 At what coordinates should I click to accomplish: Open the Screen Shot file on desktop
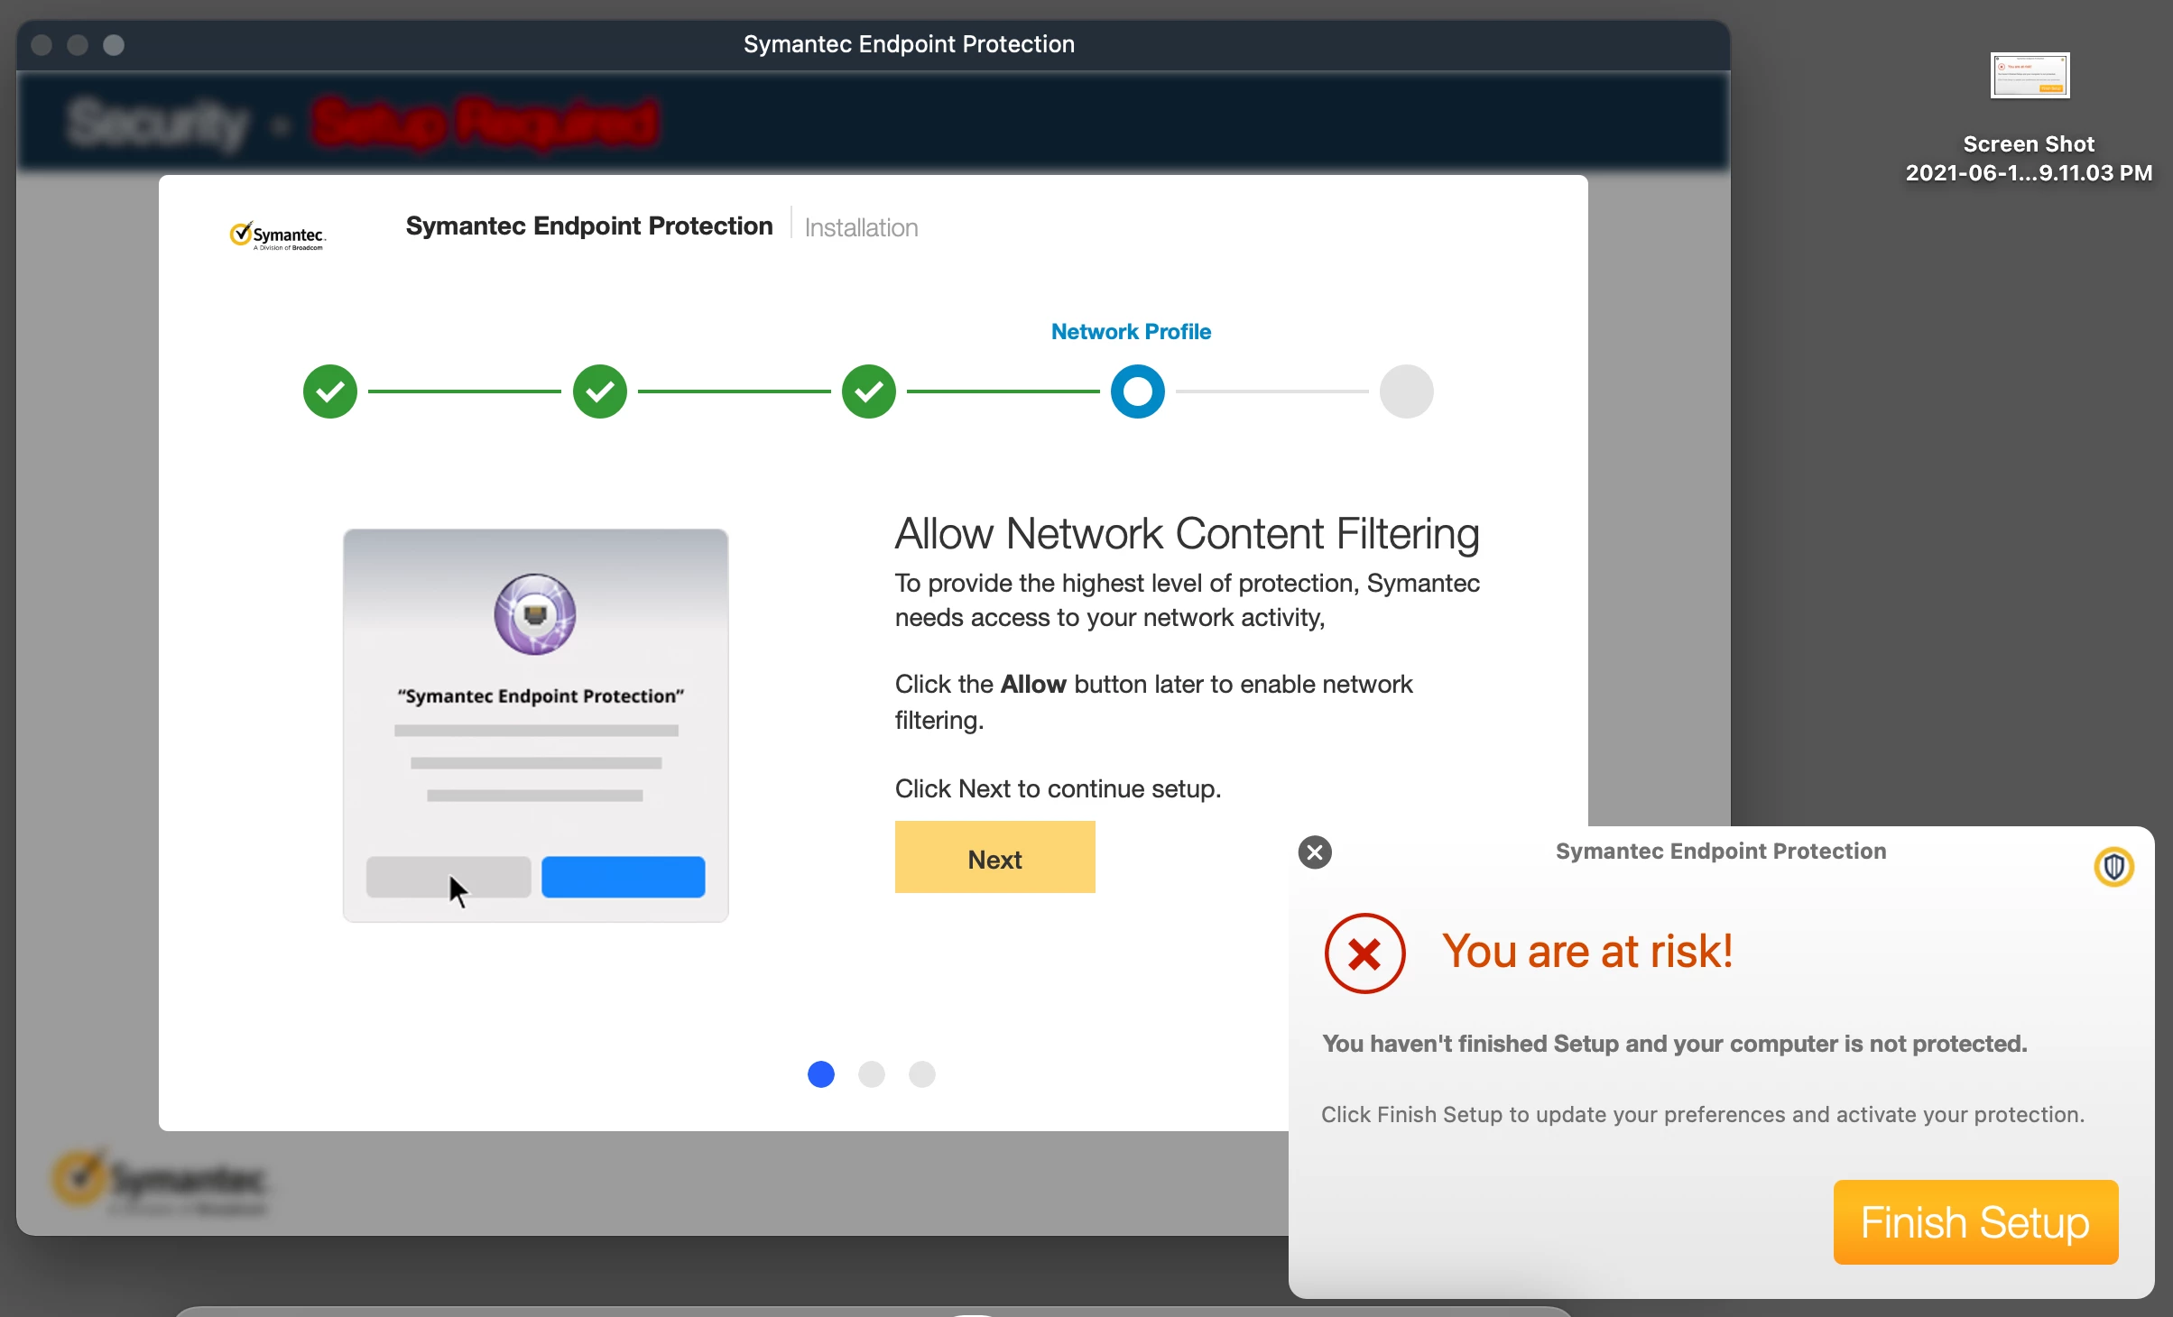[x=2030, y=75]
